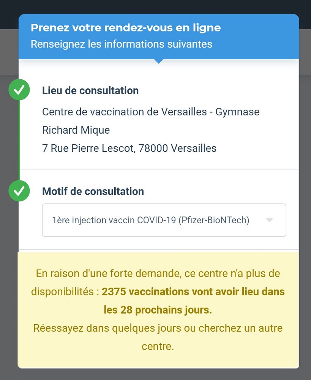
Task: Click the green checkmark beside Lieu de consultation
Action: [19, 90]
